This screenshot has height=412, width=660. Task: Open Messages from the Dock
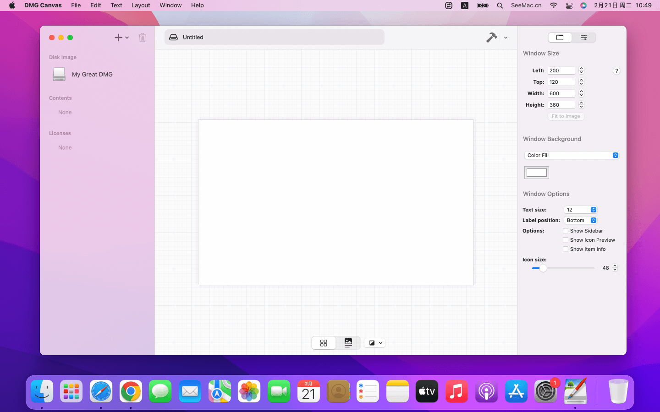click(x=160, y=391)
